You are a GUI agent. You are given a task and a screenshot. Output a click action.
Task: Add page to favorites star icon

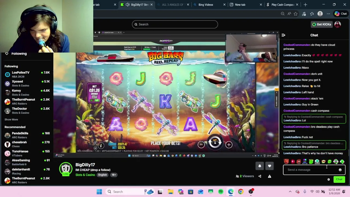pos(296,14)
